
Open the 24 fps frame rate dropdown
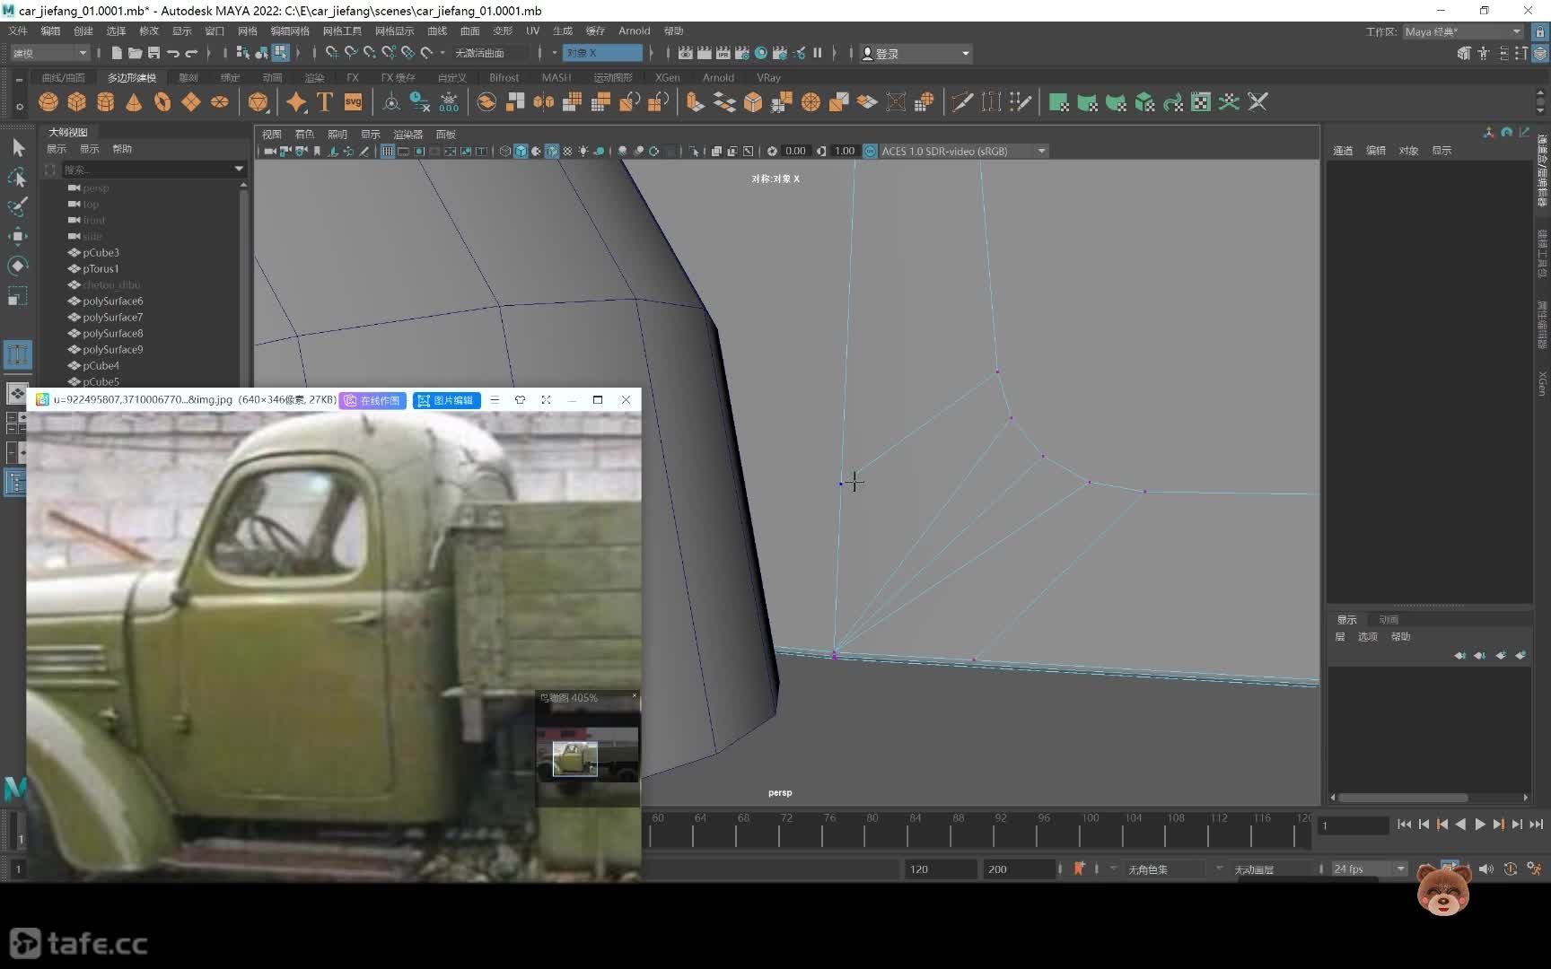(1369, 869)
